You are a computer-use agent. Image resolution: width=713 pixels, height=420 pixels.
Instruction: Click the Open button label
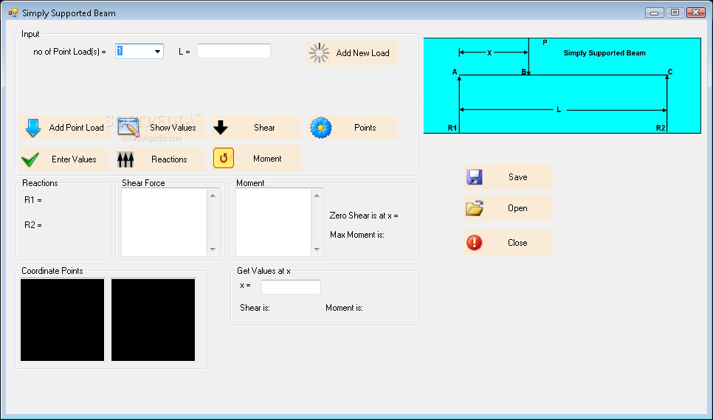(x=517, y=208)
